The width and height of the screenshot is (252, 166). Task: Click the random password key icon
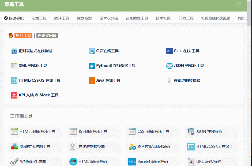click(14, 162)
